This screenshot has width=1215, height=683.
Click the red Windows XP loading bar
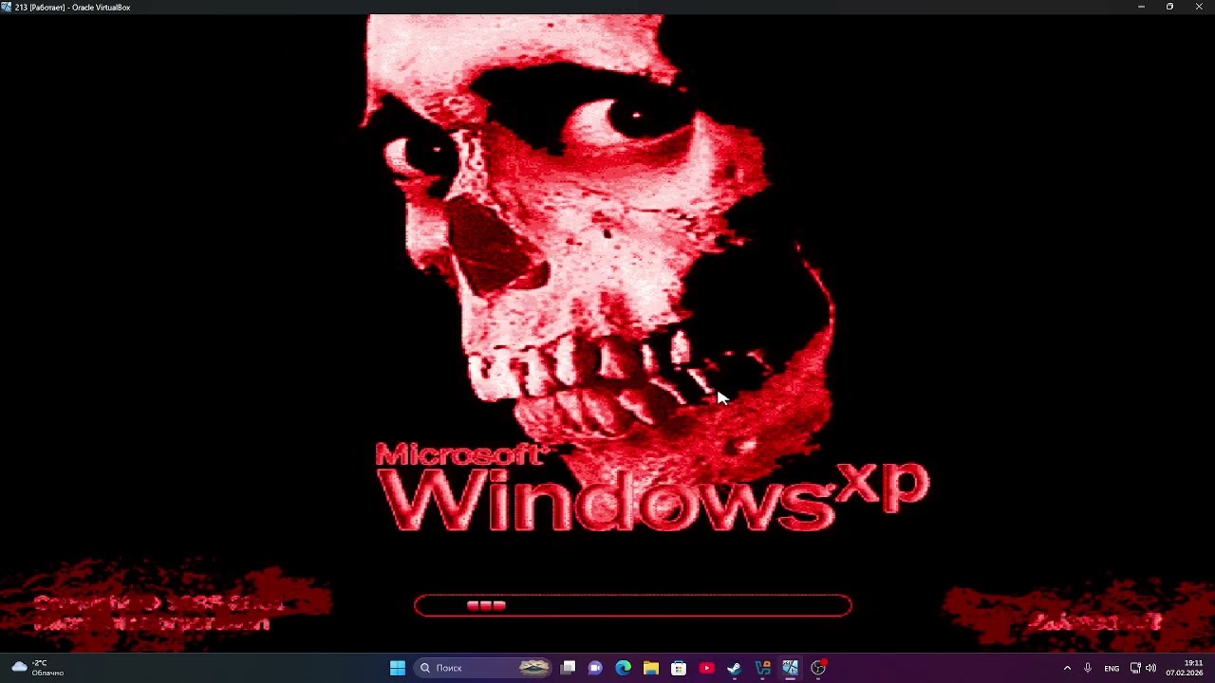tap(633, 605)
